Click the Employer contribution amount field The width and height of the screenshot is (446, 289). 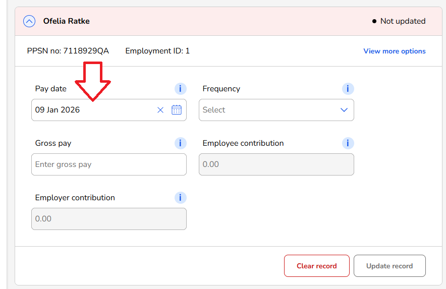[108, 219]
